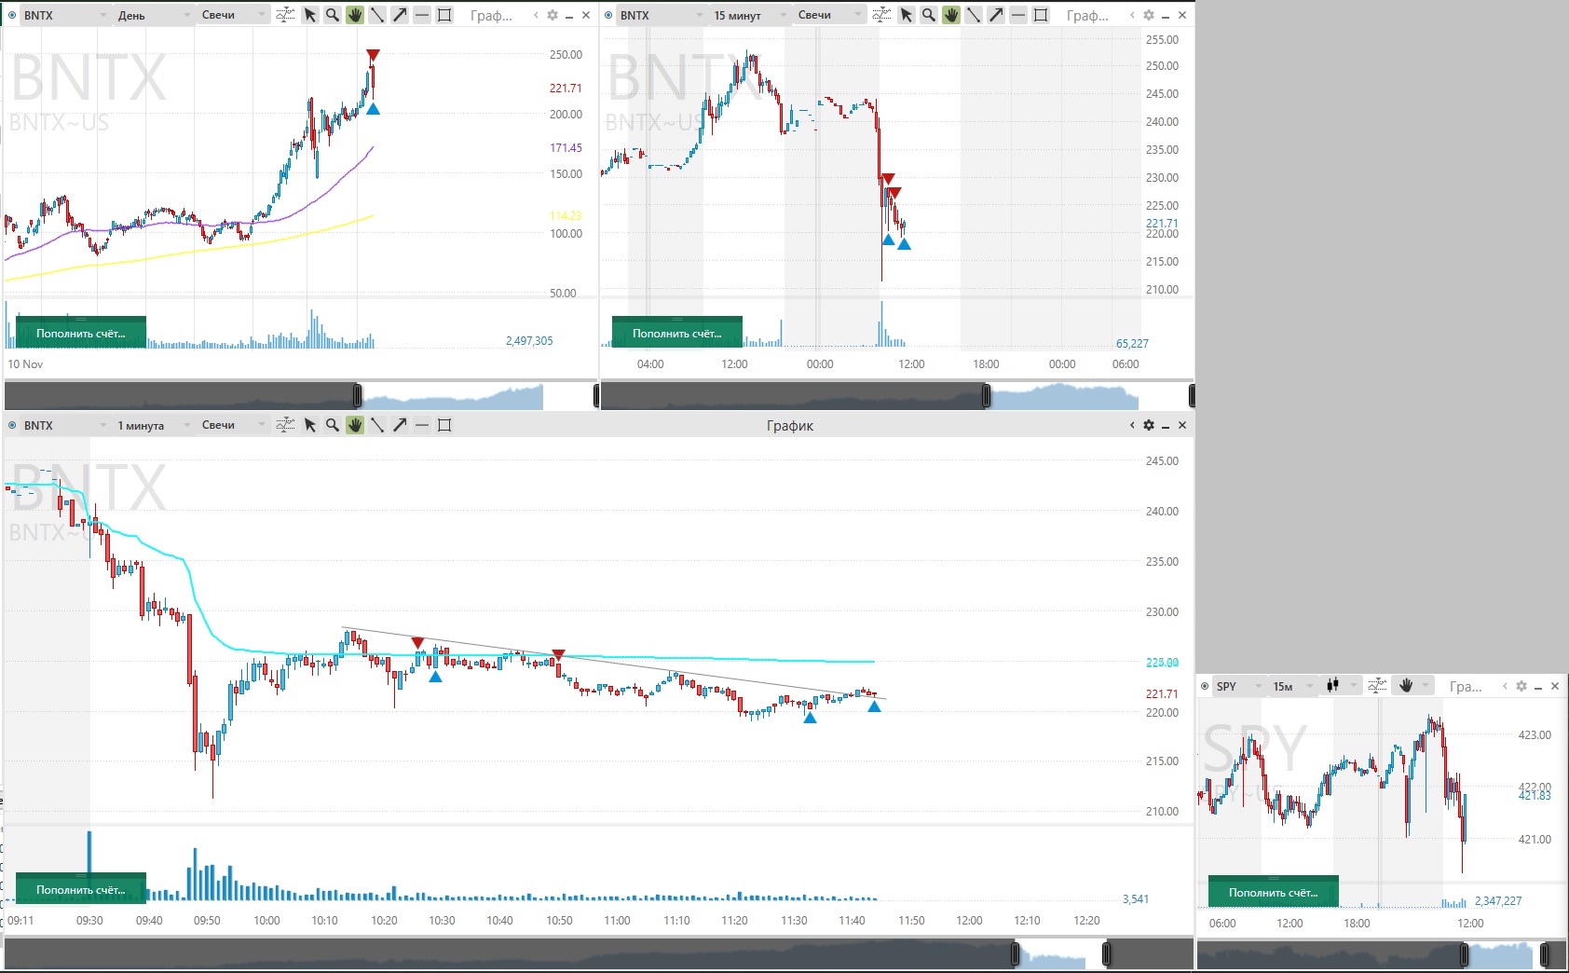Pick the trend line tool in the 15 минут chart

974,15
